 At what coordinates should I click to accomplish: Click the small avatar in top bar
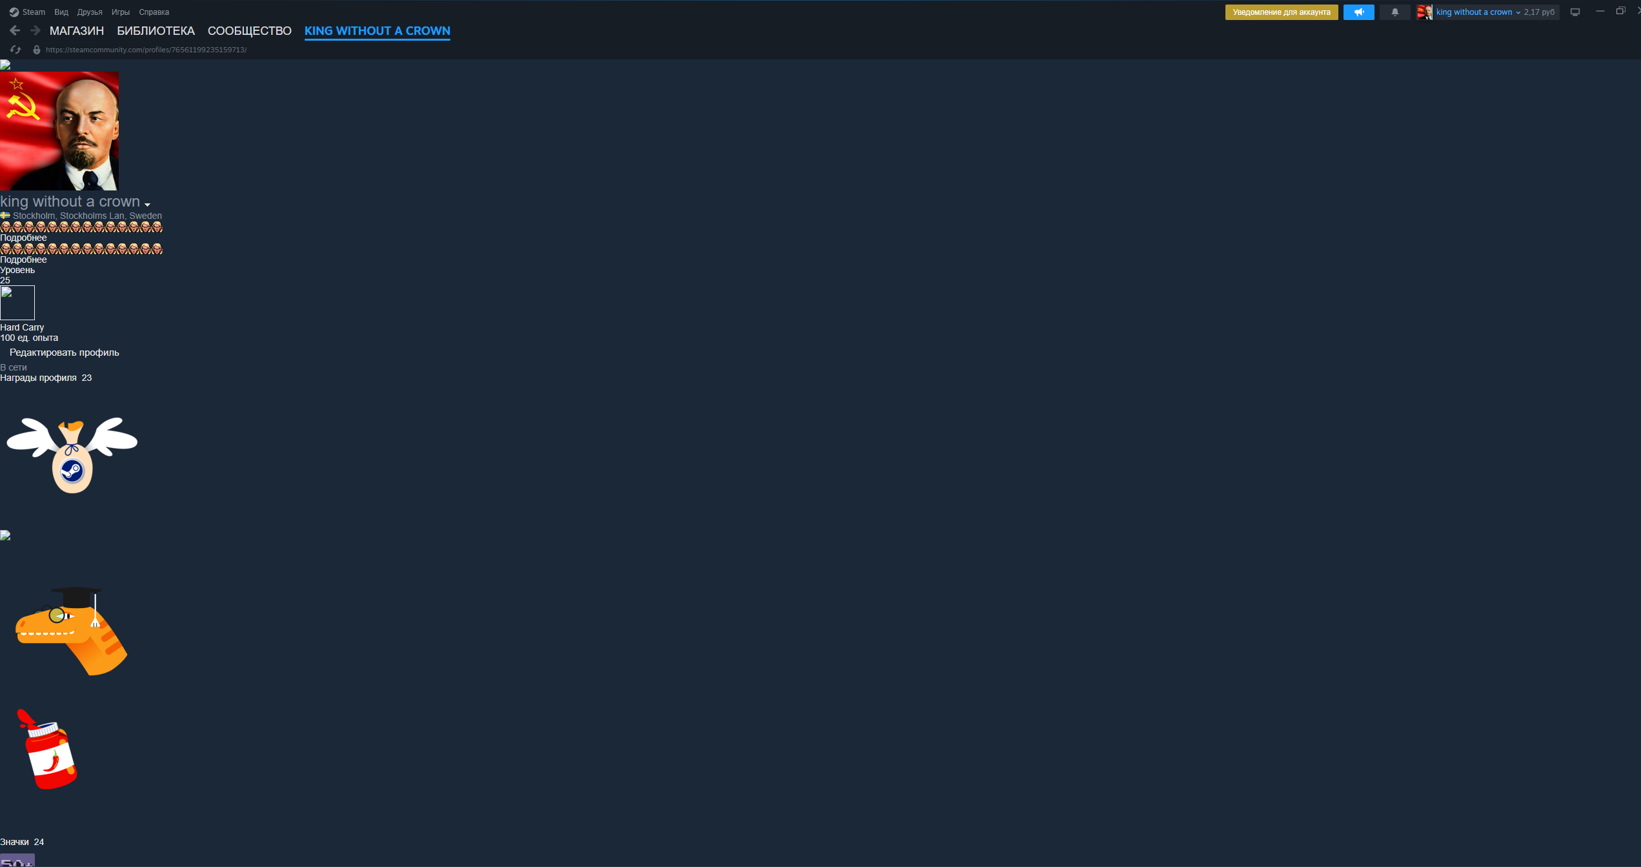(1424, 12)
